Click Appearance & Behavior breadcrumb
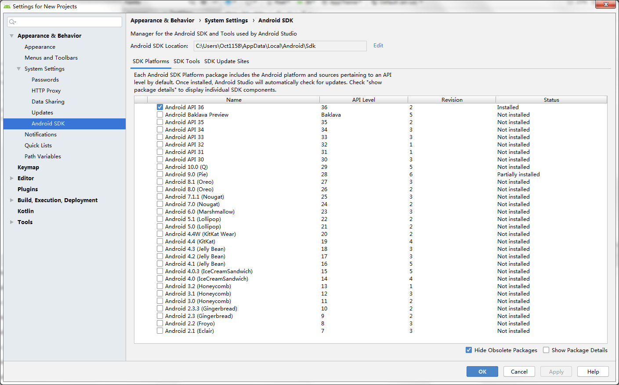This screenshot has width=619, height=385. [x=162, y=21]
